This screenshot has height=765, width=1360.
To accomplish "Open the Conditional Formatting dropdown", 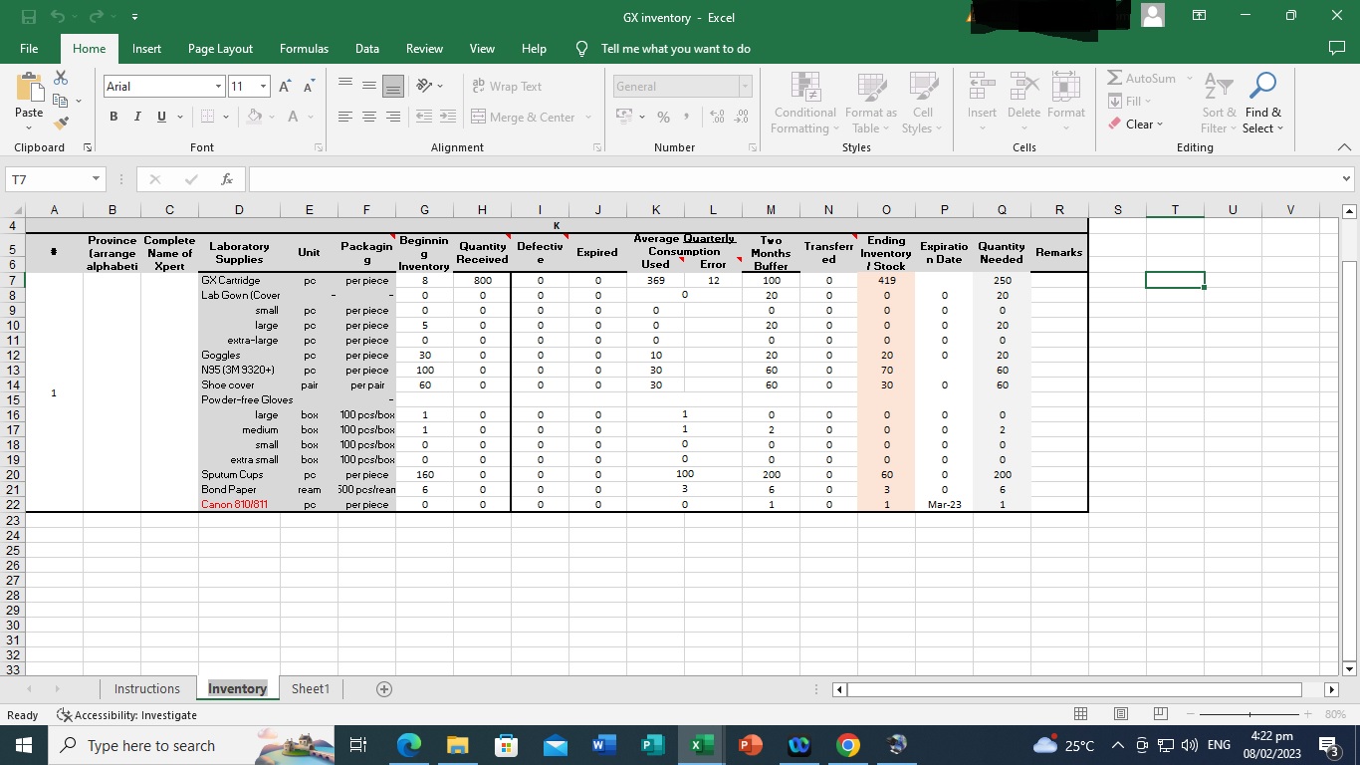I will 805,102.
